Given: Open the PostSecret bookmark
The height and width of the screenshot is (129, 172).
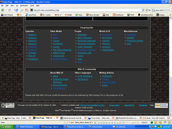Looking at the screenshot, I should coord(118,15).
